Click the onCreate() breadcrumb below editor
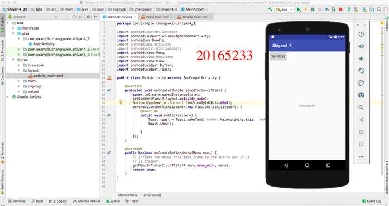 tap(152, 195)
